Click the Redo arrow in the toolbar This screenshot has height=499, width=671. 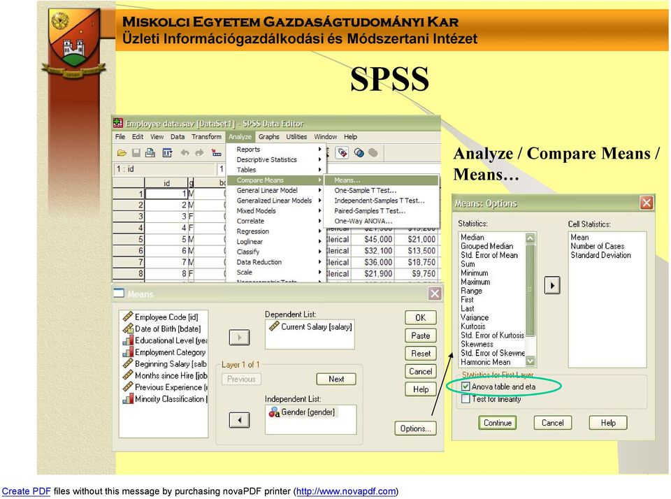199,153
